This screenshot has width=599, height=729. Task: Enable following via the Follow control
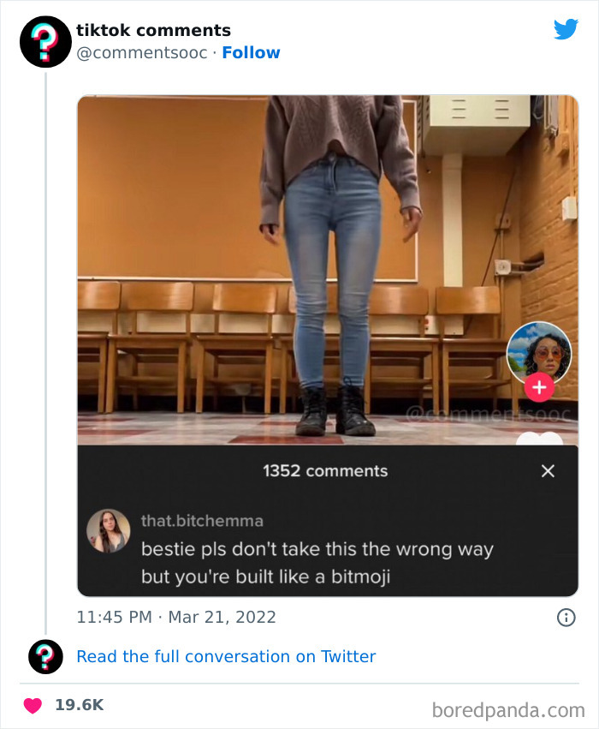click(x=251, y=52)
